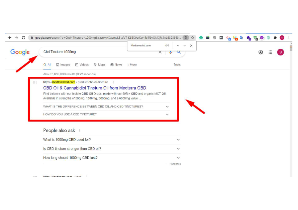Go to next find match

185,45
